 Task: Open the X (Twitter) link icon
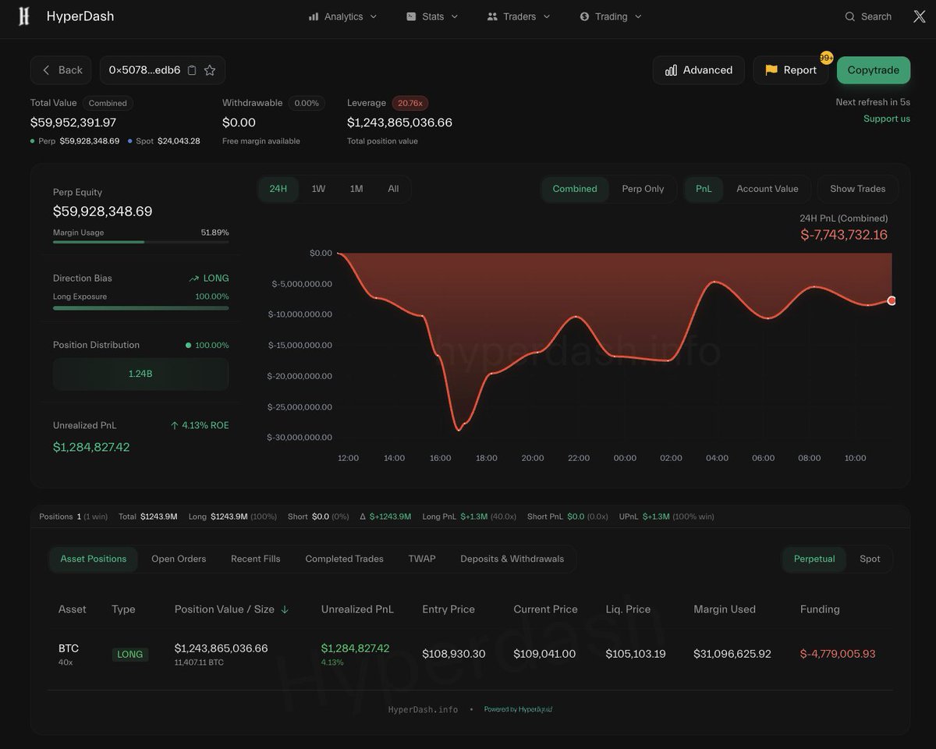(919, 16)
